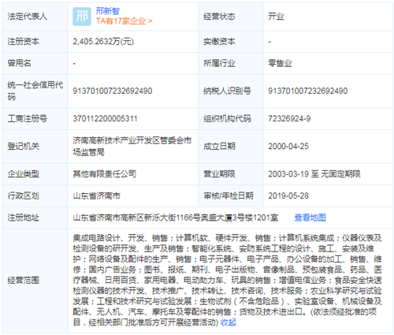Open 查看地图 map link
Viewport: 394px width, 335px height.
310,218
